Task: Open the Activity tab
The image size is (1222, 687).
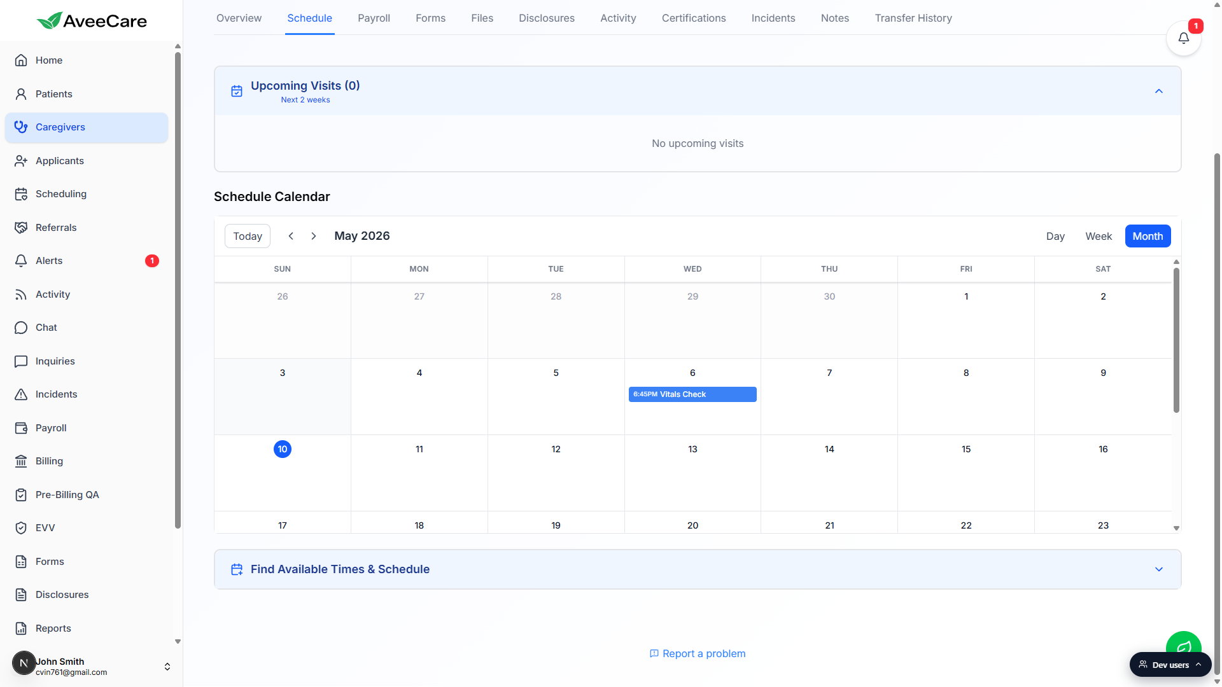Action: [618, 18]
